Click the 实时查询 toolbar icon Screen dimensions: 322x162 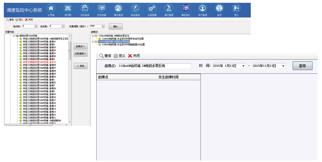[85, 8]
